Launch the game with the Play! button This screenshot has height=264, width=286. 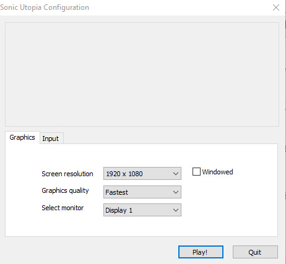[x=201, y=252]
